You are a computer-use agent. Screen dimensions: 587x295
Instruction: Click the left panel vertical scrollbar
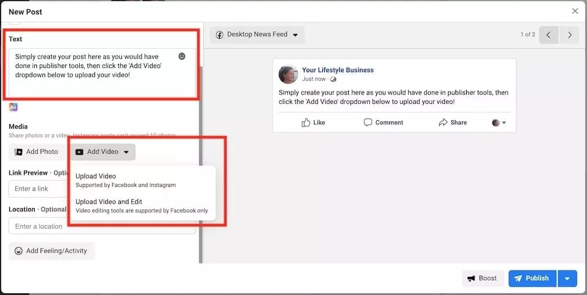(201, 165)
